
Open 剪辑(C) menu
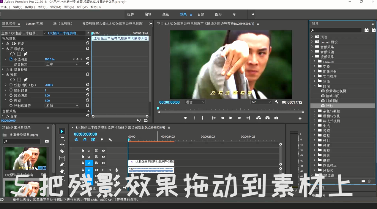30,7
